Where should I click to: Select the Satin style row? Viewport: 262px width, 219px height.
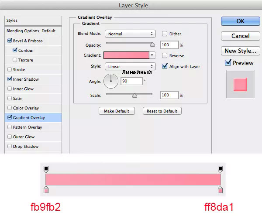[x=33, y=98]
